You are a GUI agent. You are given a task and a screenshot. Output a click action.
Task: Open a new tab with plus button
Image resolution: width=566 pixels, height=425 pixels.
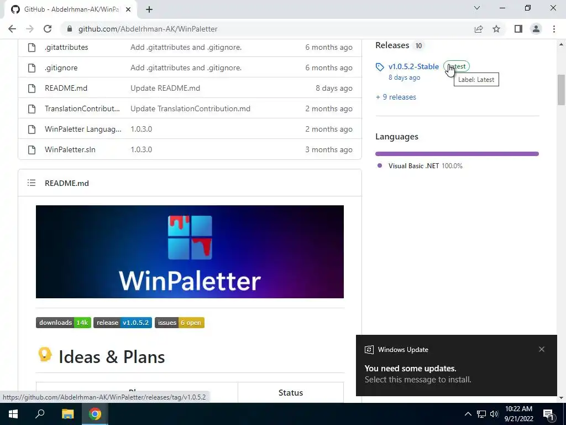[149, 9]
